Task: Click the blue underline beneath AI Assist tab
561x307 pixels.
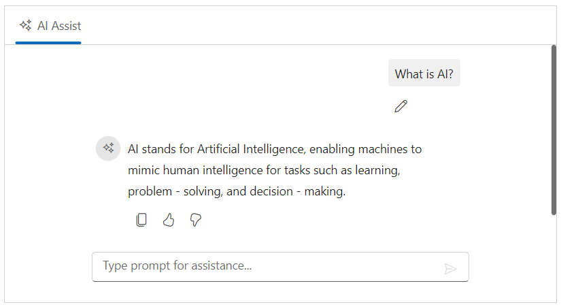Action: tap(48, 42)
